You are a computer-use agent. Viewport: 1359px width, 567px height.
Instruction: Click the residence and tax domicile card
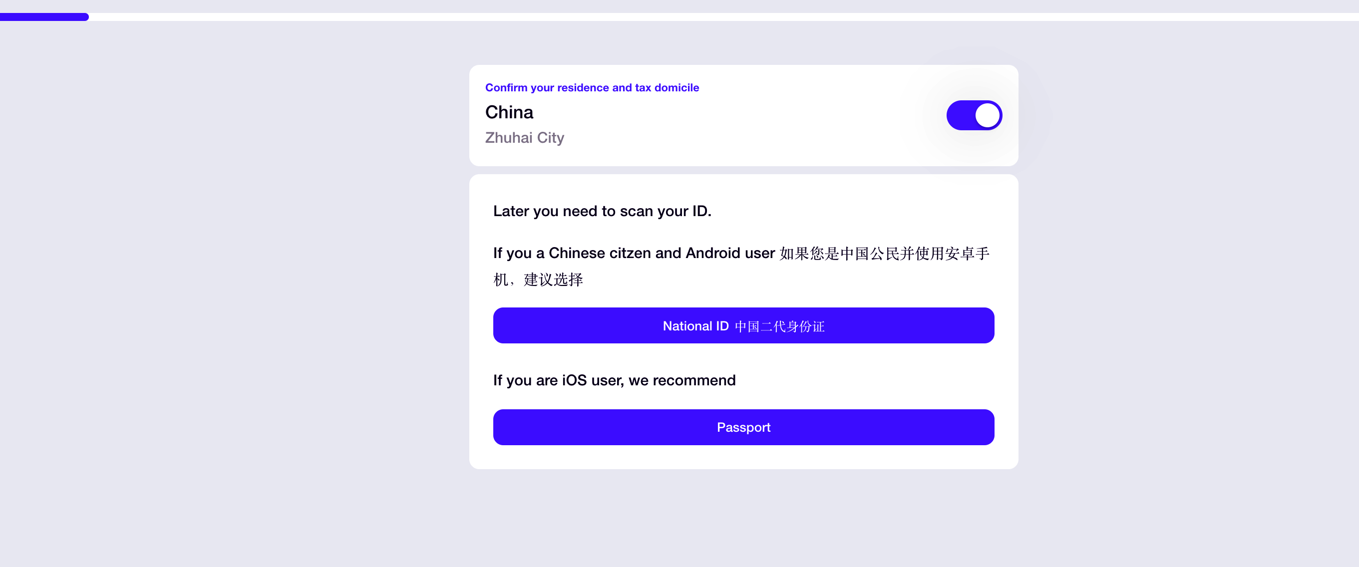click(743, 115)
